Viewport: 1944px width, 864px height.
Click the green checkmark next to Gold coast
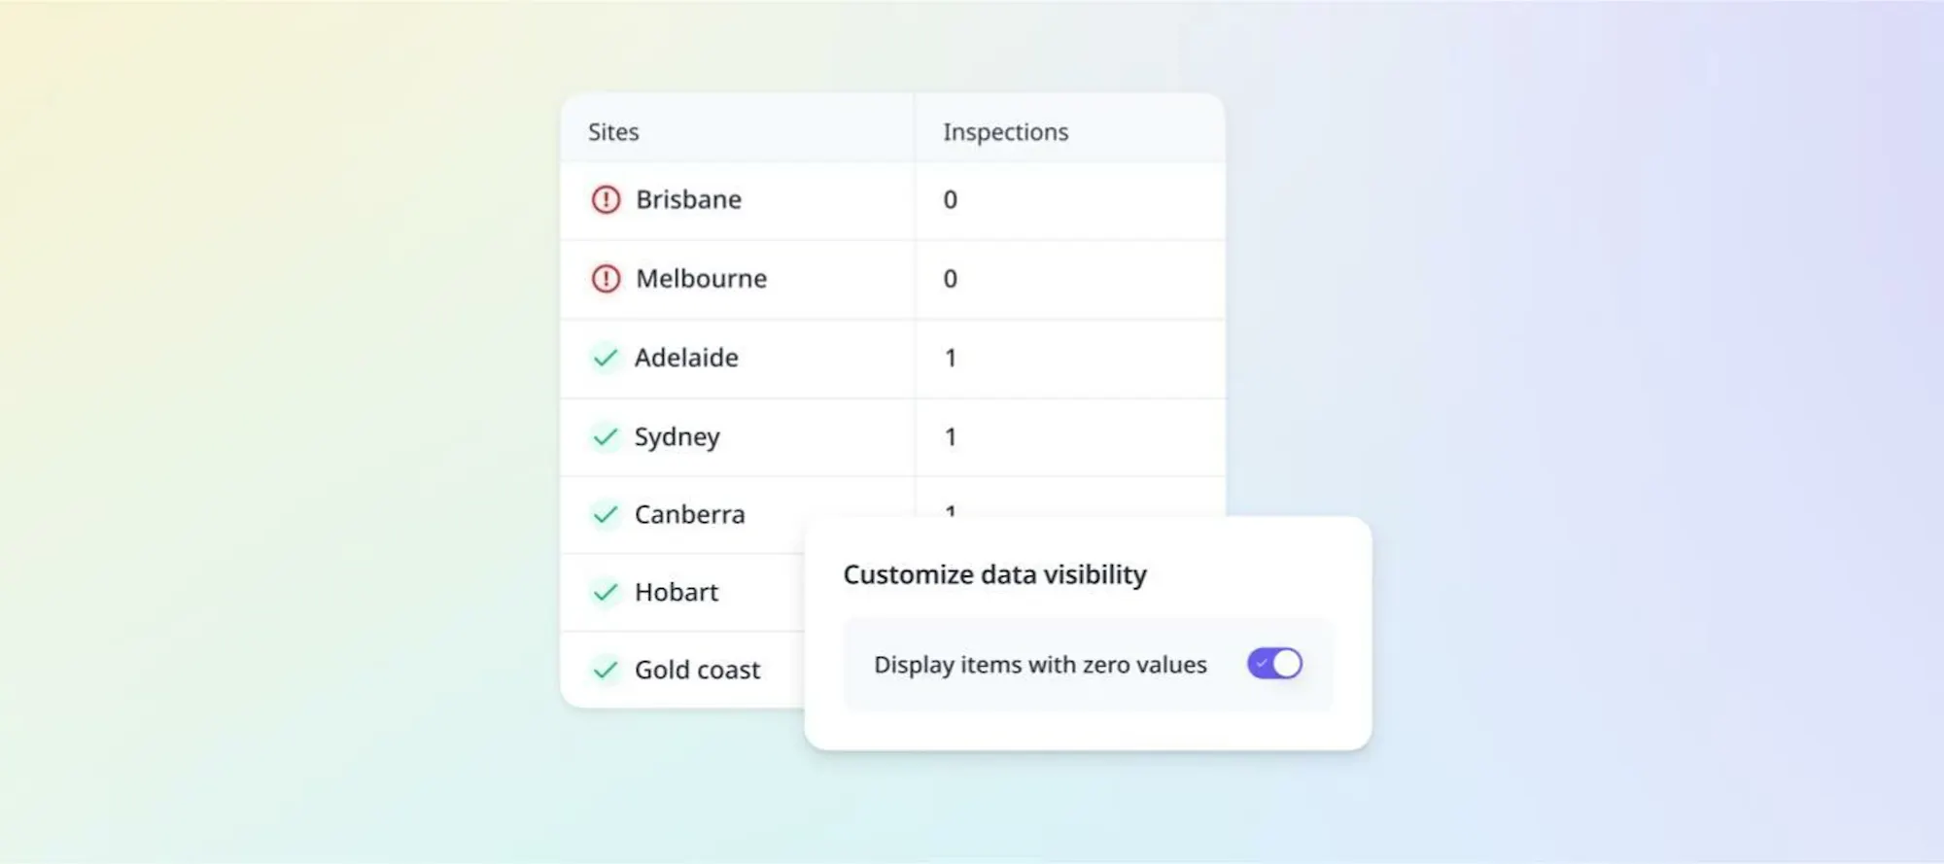click(x=606, y=670)
